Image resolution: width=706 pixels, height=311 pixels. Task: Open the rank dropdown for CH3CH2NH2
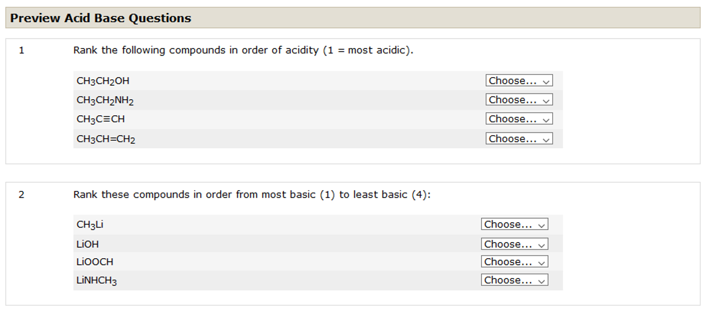(x=519, y=100)
